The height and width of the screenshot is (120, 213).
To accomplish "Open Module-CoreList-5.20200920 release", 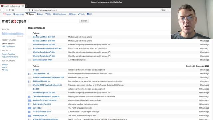I will (45, 100).
